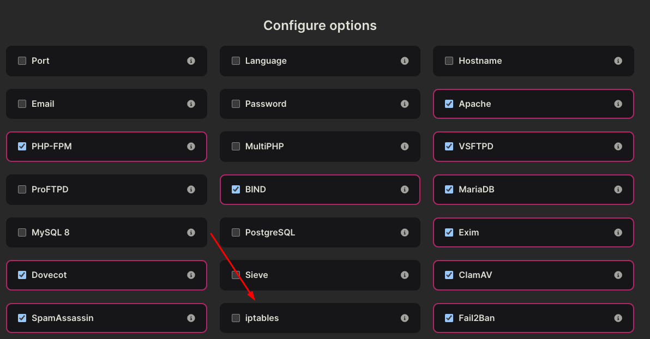Click the ClamAV option label
Viewport: 650px width, 339px height.
(x=476, y=275)
